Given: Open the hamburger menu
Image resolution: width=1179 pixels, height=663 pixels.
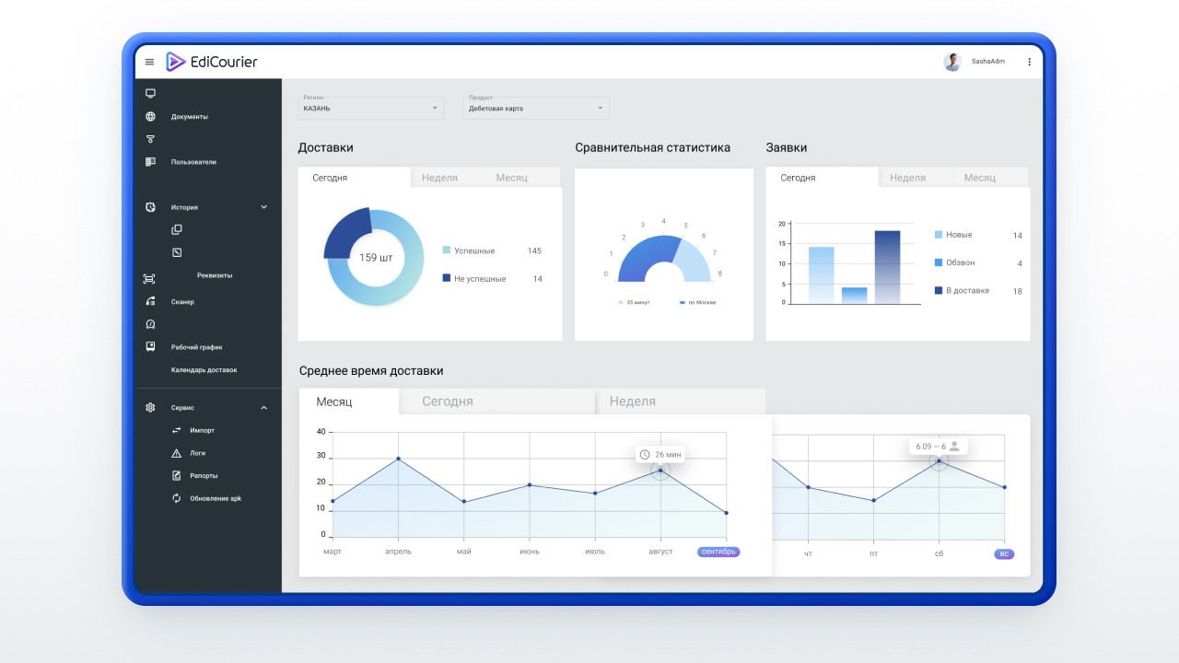Looking at the screenshot, I should (x=150, y=62).
